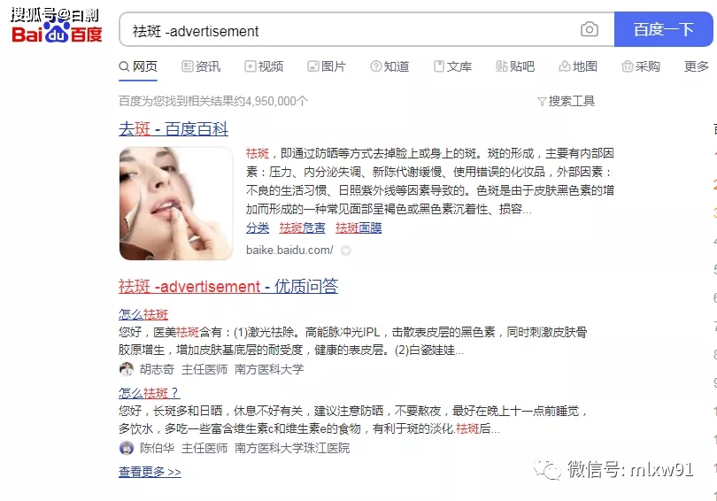The width and height of the screenshot is (717, 501).
Task: Open the 视频 tab
Action: pos(264,66)
